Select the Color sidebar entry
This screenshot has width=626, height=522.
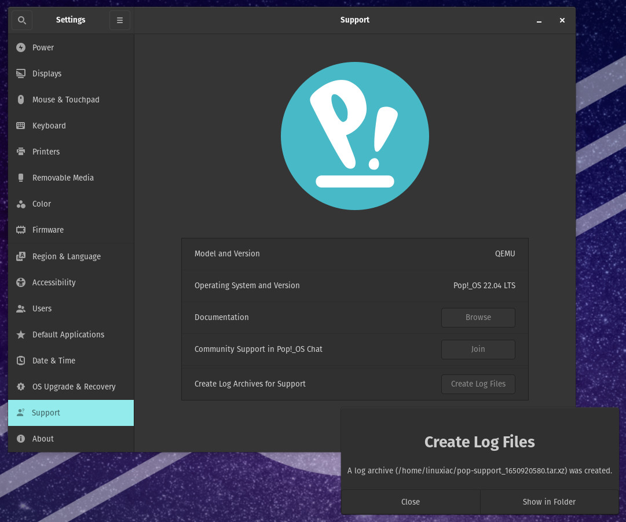pyautogui.click(x=71, y=204)
